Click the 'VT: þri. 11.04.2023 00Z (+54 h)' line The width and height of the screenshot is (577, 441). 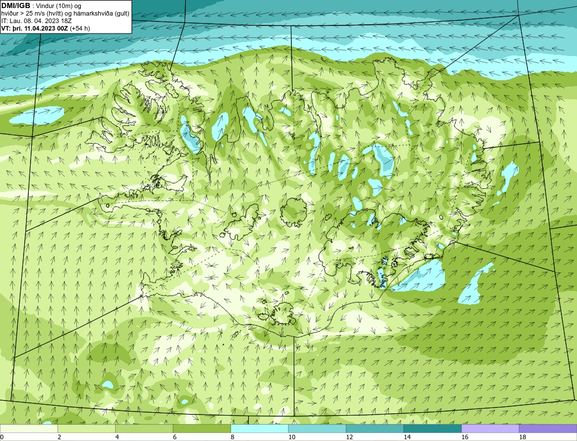coord(45,28)
